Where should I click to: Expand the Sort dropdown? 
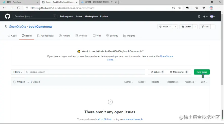[204, 82]
